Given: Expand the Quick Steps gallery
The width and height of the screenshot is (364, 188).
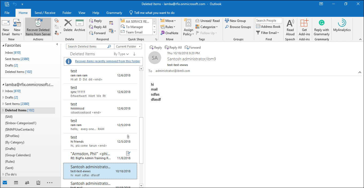Looking at the screenshot, I should click(x=154, y=32).
